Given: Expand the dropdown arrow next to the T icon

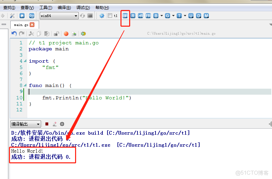Looking at the screenshot, I should [185, 16].
